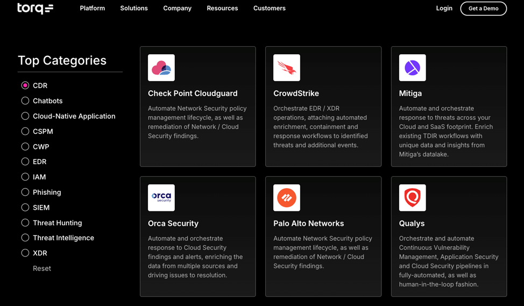Click the Qualys shield logo icon
The height and width of the screenshot is (306, 524).
pos(413,197)
